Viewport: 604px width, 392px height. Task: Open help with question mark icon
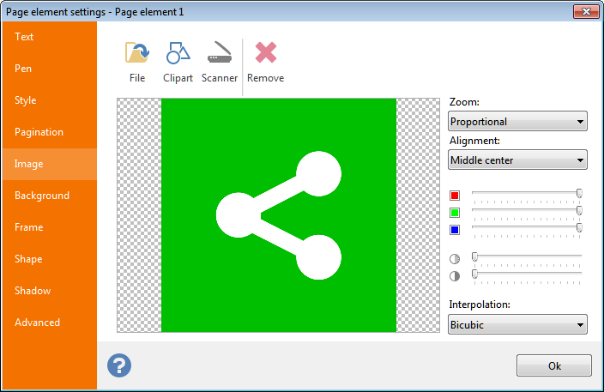(x=119, y=365)
